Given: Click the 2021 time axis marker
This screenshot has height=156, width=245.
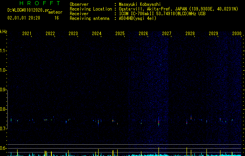Looking at the screenshot, I should pos(27,33).
